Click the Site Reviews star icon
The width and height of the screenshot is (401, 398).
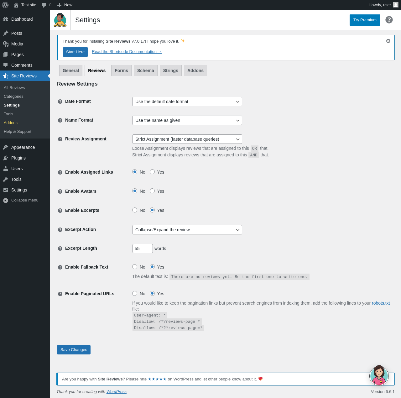point(6,76)
